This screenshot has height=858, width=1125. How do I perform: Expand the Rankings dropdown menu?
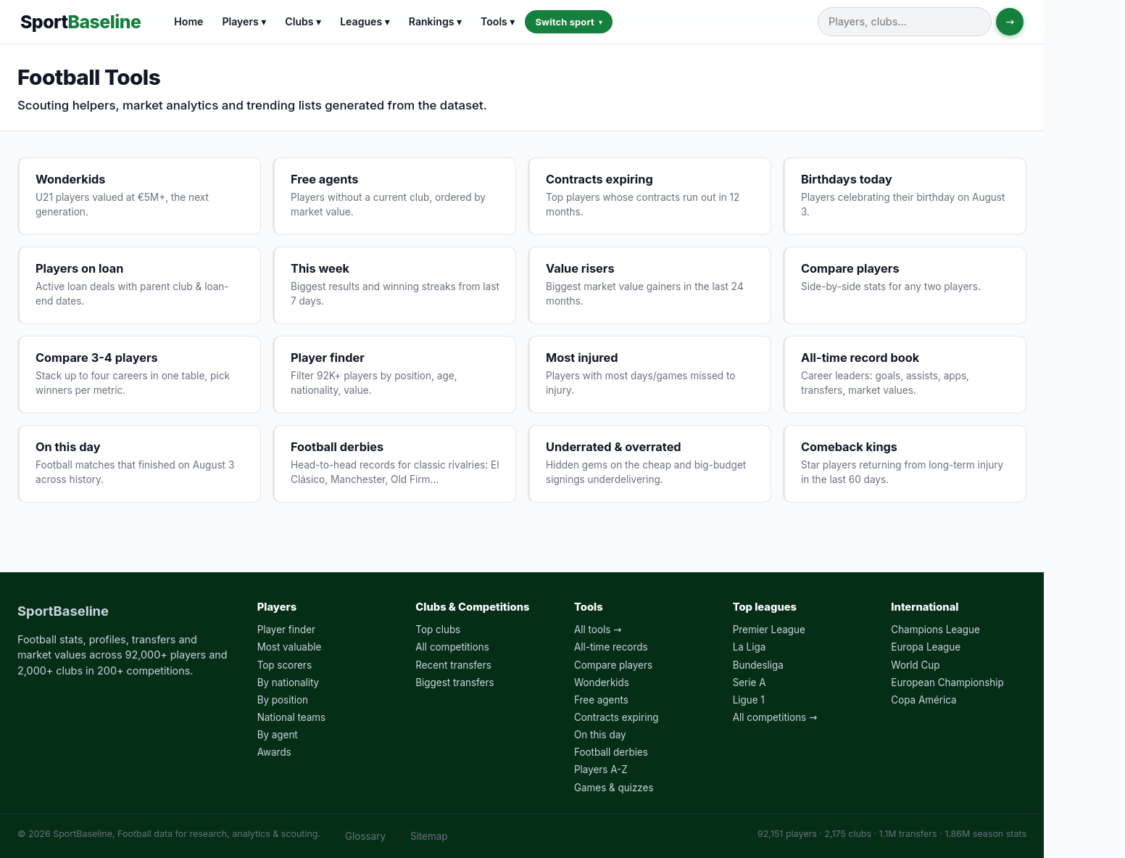click(x=435, y=22)
